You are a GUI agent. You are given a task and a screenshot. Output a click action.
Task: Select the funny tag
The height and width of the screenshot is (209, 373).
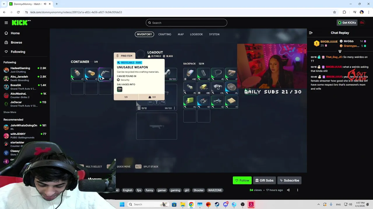point(149,190)
